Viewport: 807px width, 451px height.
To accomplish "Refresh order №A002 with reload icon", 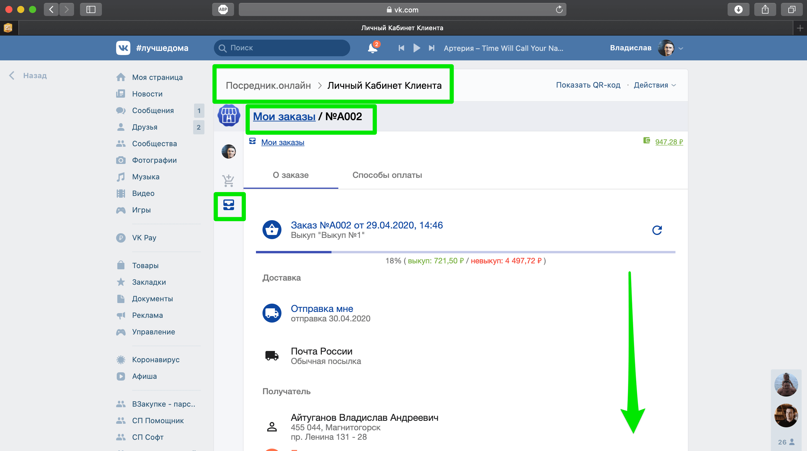I will click(x=657, y=230).
